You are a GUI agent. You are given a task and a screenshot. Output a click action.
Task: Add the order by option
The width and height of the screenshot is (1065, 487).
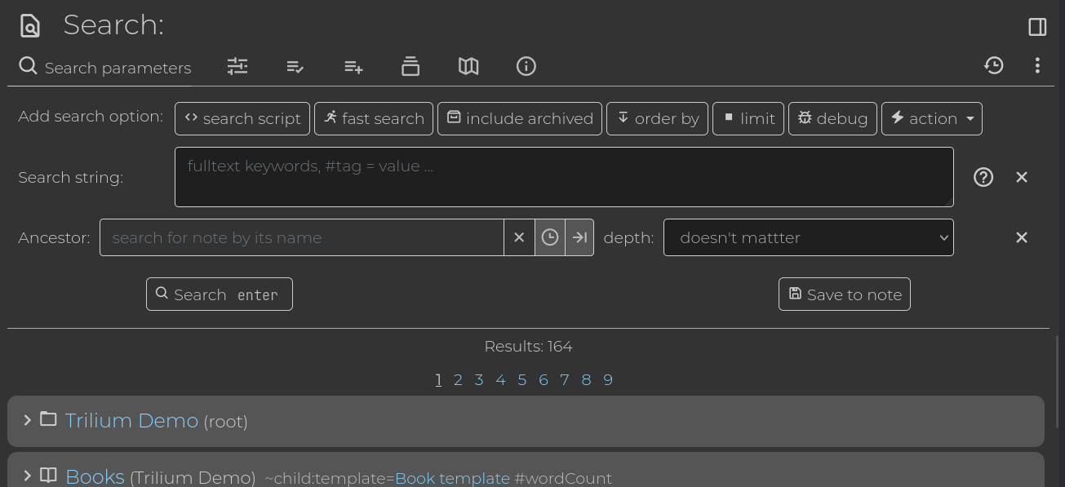[x=657, y=118]
